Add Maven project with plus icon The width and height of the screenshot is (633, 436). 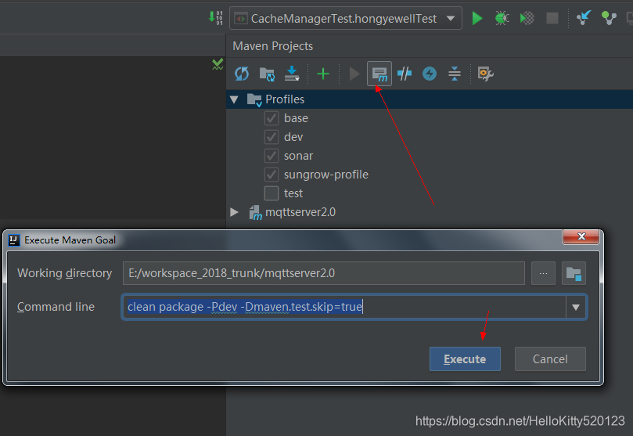coord(323,74)
